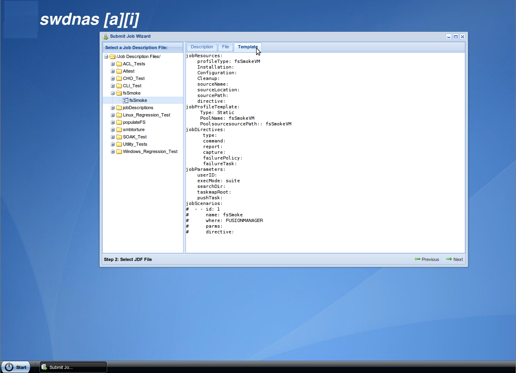Collapse the fsSmoke folder node
The width and height of the screenshot is (516, 373).
coord(113,93)
